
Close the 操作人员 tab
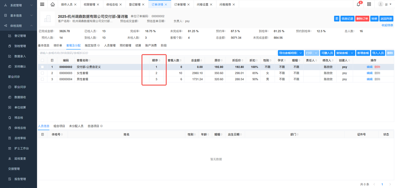(75, 5)
